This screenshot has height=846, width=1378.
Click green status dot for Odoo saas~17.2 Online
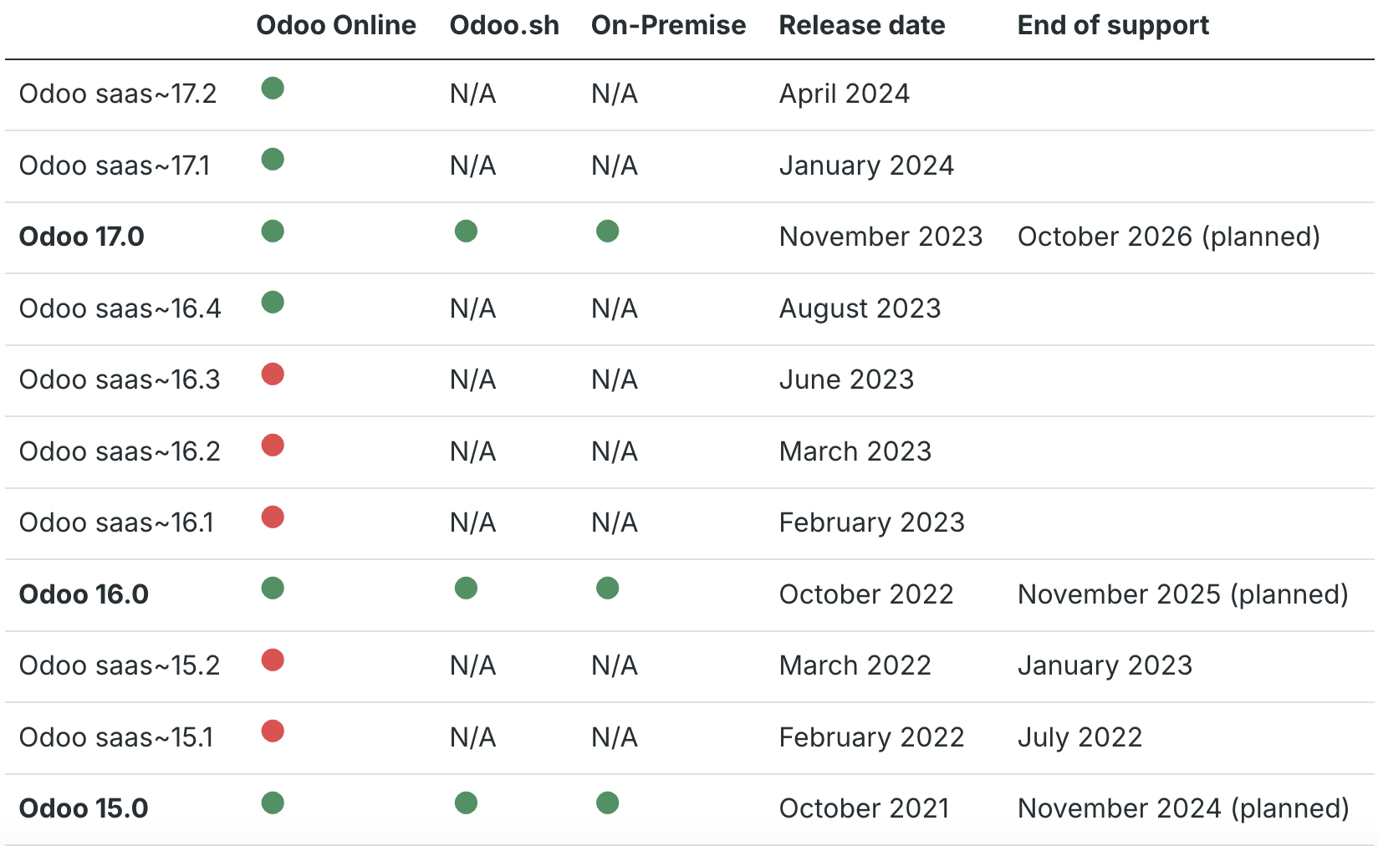click(x=273, y=88)
